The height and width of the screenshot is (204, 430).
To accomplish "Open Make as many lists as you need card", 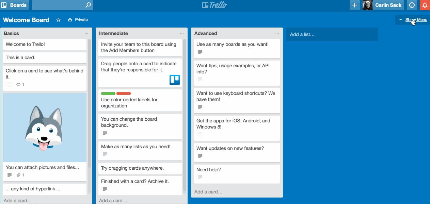I will (140, 151).
